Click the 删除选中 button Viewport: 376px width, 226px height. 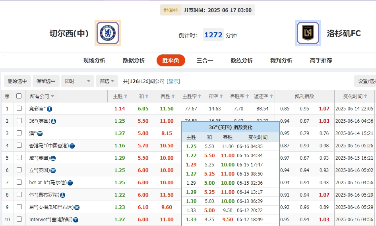coord(17,81)
